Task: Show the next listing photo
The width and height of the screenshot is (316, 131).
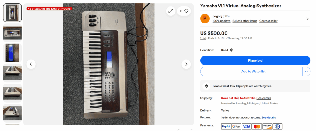Action: [x=186, y=64]
